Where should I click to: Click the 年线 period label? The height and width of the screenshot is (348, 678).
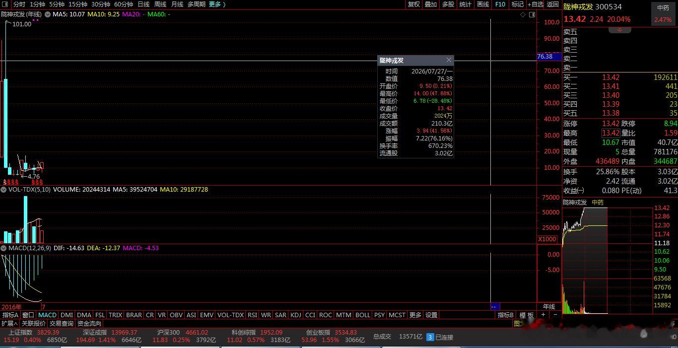coord(549,307)
